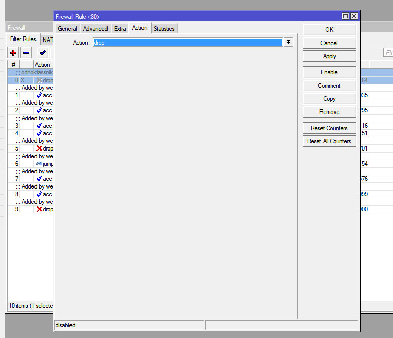The image size is (393, 338).
Task: Open the Action dropdown arrow
Action: pyautogui.click(x=288, y=42)
